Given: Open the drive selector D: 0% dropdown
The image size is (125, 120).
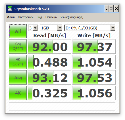Looking at the screenshot, I should 90,28.
